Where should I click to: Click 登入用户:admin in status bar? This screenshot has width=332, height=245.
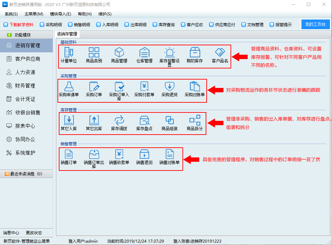point(83,241)
